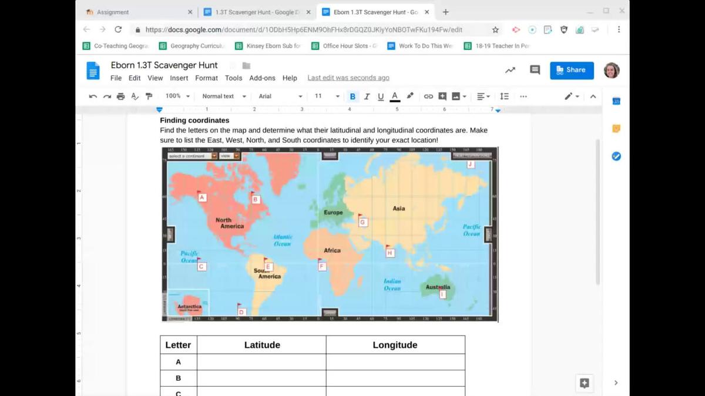
Task: Open the 18-19 Teacher bookmark
Action: [497, 46]
